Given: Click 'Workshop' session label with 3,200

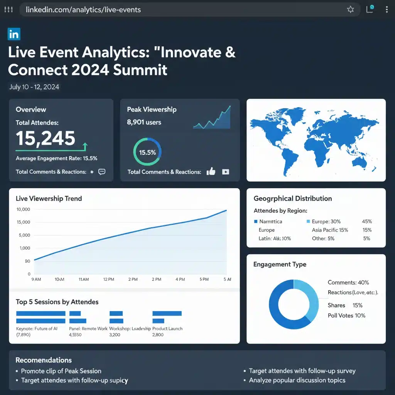Looking at the screenshot, I should pos(130,329).
